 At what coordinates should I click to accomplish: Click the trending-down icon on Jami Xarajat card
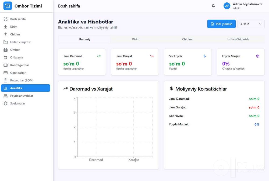[152, 56]
